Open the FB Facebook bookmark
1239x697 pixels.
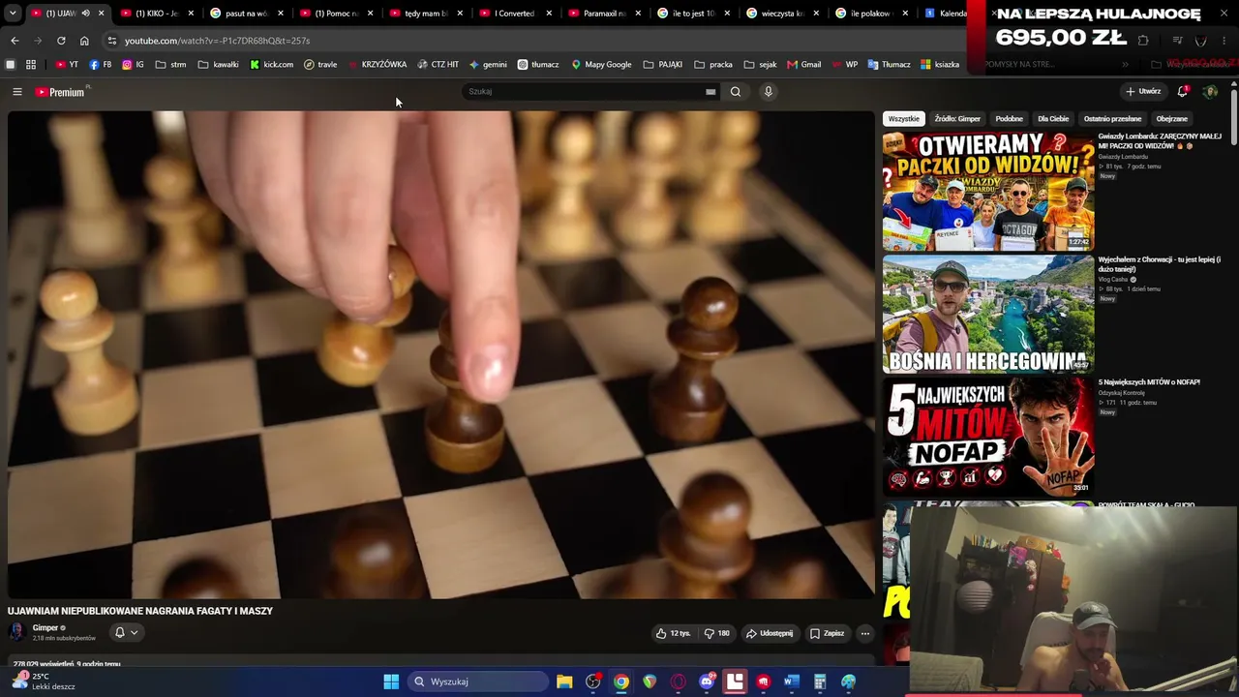click(x=100, y=65)
